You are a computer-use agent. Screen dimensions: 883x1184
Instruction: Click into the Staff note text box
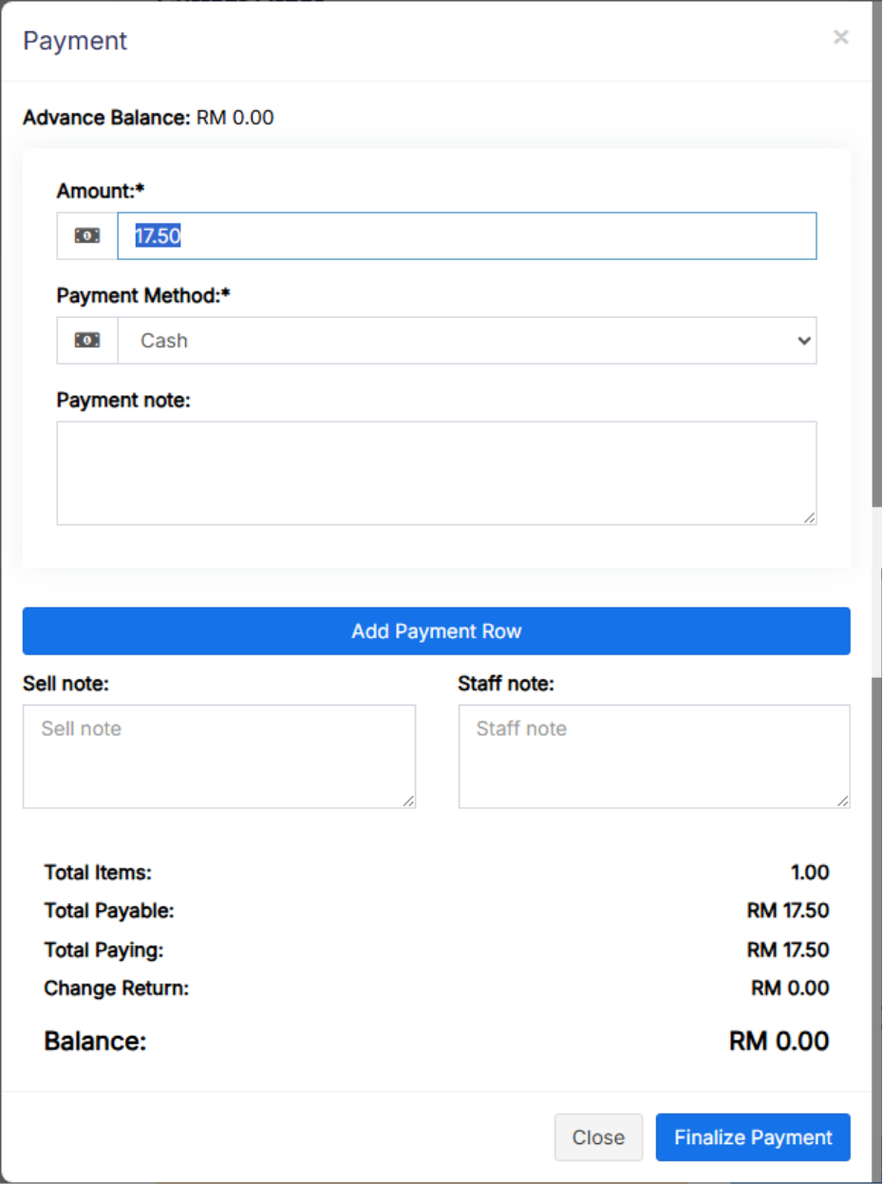pyautogui.click(x=654, y=757)
